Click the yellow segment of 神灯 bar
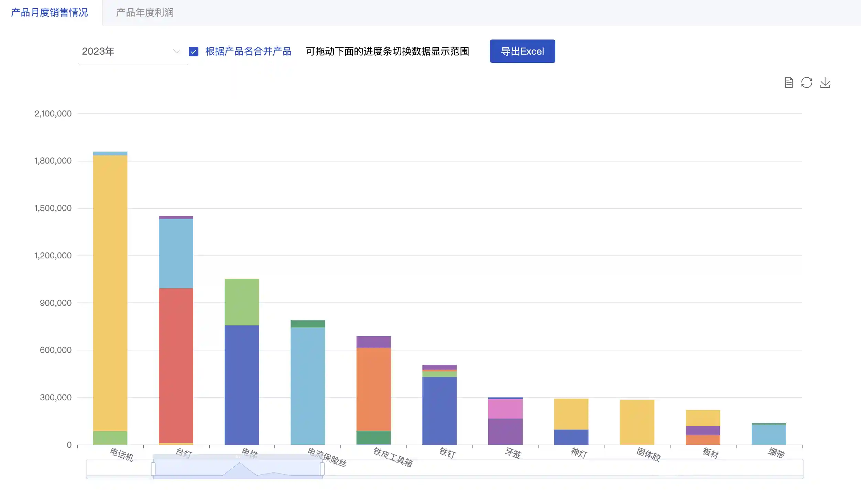The height and width of the screenshot is (490, 861). point(571,414)
